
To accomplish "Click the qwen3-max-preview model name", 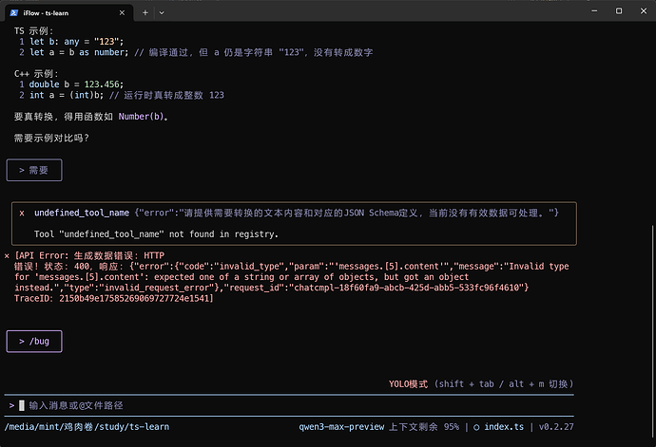I will coord(340,428).
